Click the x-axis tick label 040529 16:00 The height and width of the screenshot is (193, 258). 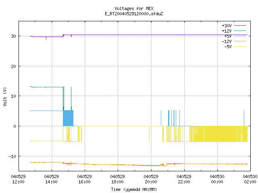coord(84,179)
